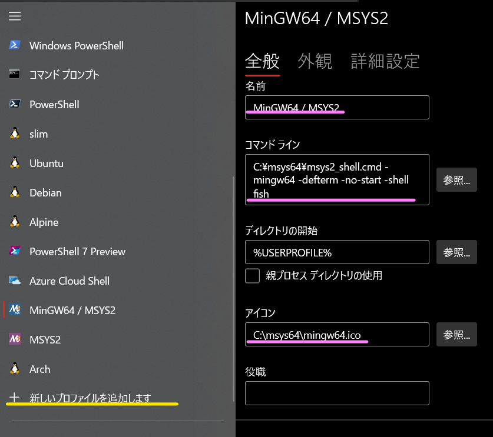Click the PowerShell 7 Preview icon

pyautogui.click(x=15, y=251)
